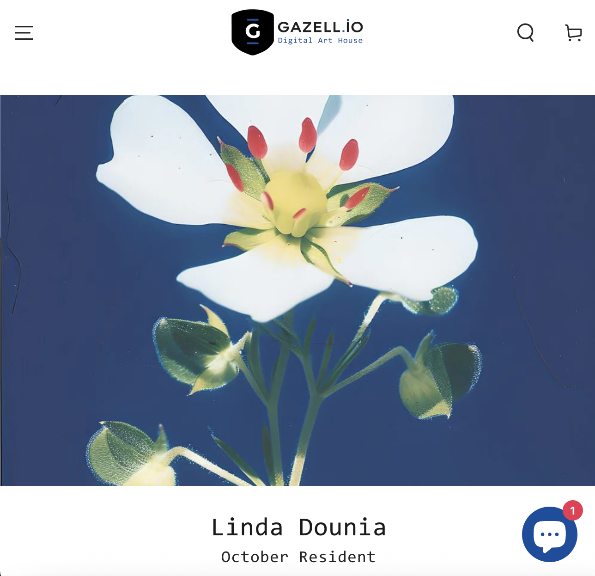Click the topmost red stamen in artwork

click(x=307, y=135)
